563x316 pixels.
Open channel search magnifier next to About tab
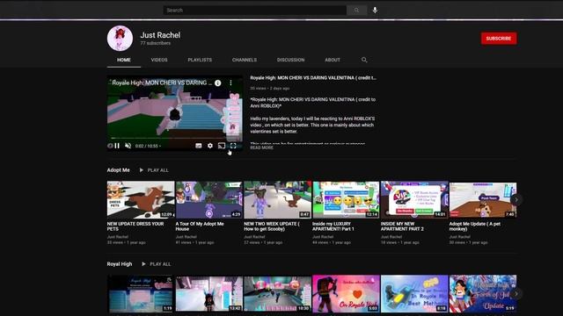[364, 60]
